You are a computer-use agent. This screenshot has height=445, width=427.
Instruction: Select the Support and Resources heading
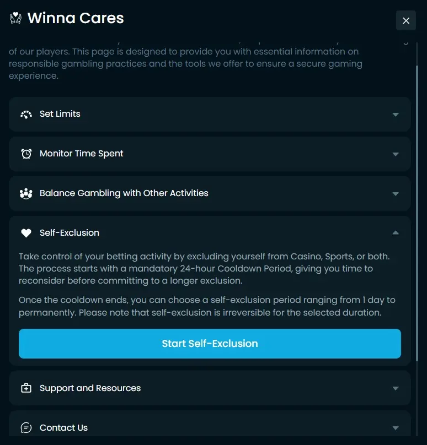pos(90,388)
